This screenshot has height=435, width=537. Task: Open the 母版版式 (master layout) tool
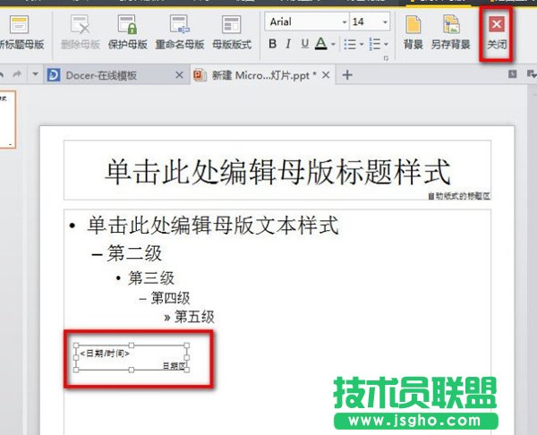[x=235, y=29]
